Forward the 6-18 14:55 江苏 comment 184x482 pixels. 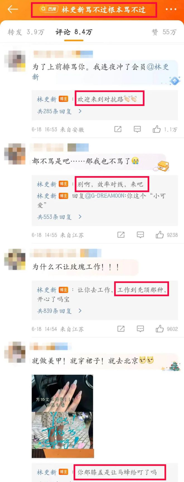pos(121,235)
